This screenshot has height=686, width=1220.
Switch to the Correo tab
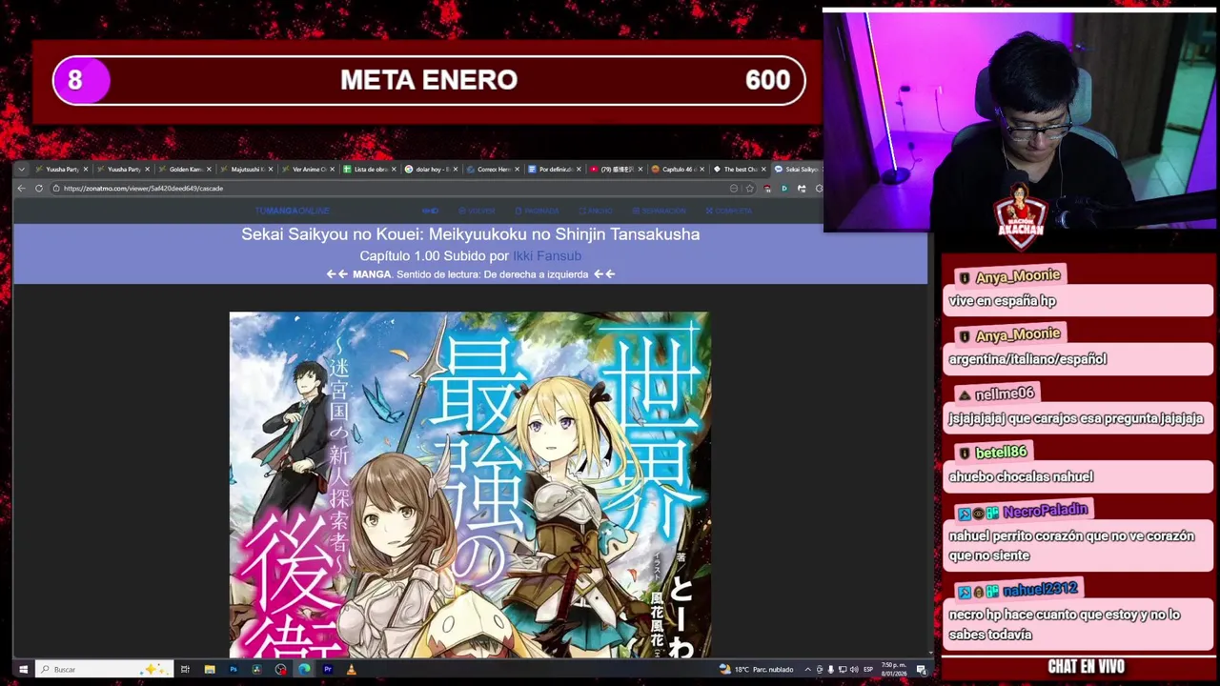(491, 170)
